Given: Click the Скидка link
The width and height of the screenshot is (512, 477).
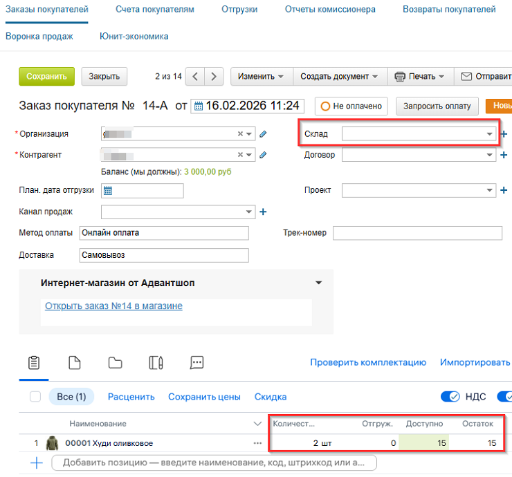Looking at the screenshot, I should point(271,397).
